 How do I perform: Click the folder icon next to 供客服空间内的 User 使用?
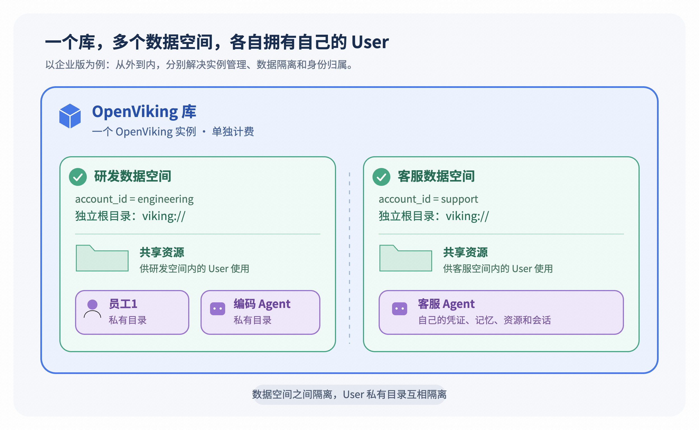406,258
